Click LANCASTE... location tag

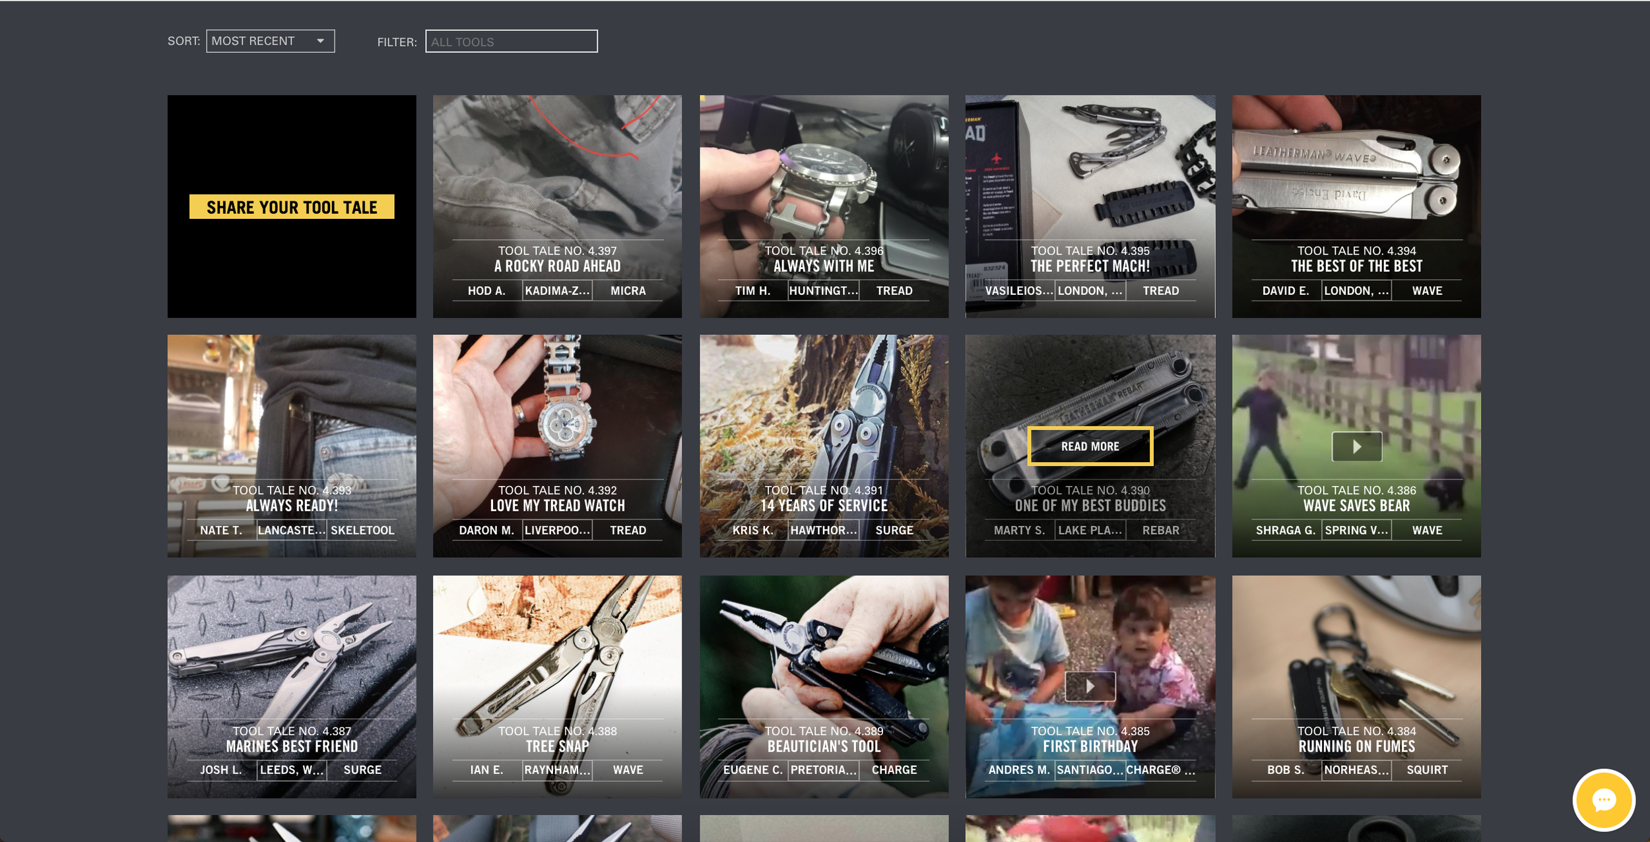(292, 530)
